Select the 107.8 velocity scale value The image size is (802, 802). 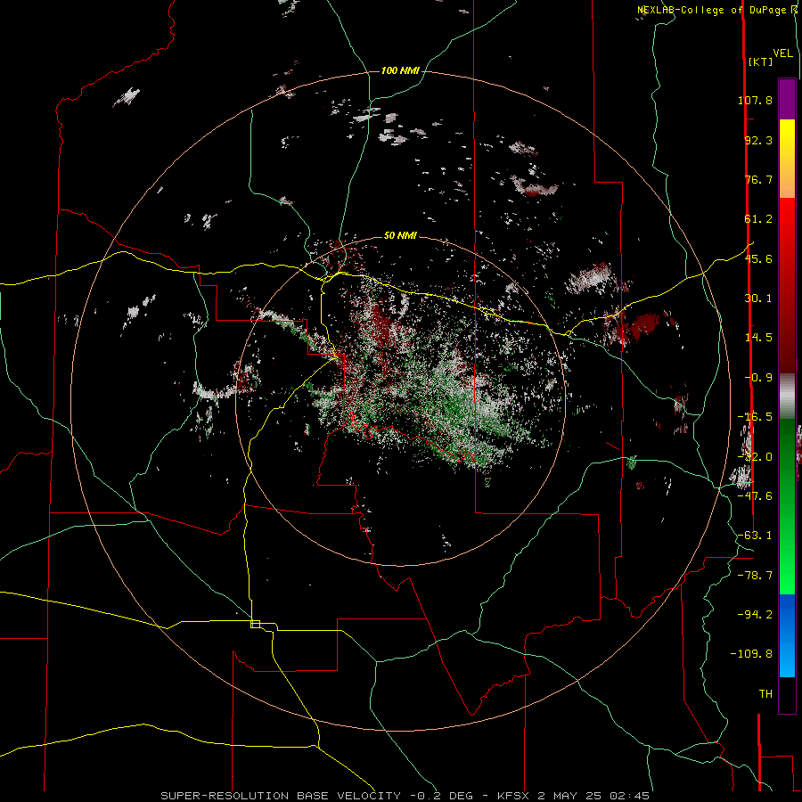coord(755,100)
